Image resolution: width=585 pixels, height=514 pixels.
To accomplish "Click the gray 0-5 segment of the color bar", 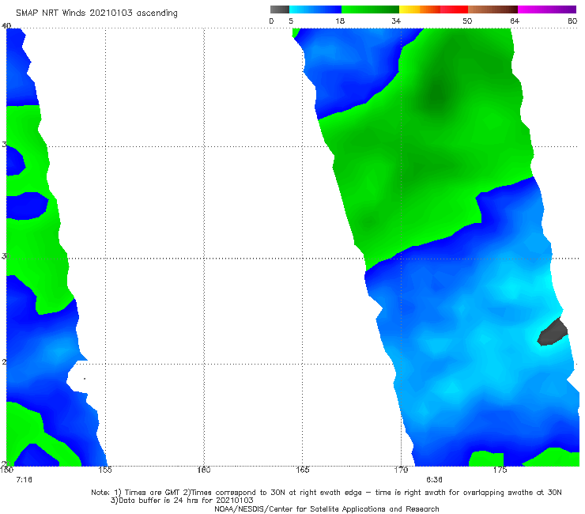I will point(280,9).
